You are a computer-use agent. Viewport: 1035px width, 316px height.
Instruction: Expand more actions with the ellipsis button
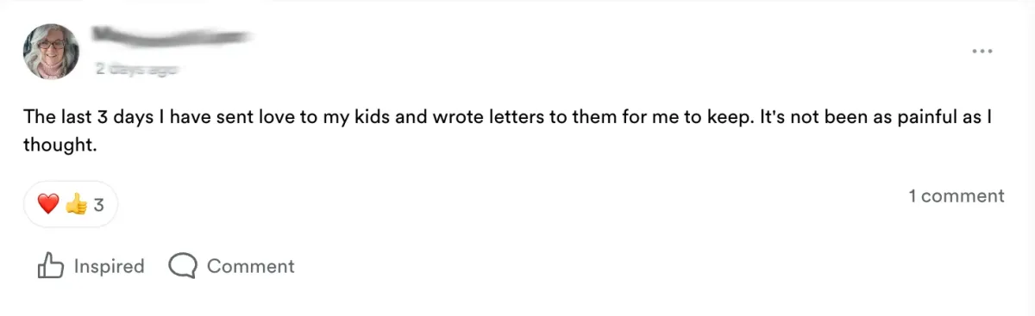[982, 51]
